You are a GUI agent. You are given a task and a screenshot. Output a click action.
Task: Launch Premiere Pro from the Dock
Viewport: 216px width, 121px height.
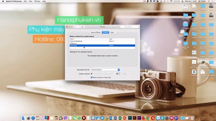[139, 118]
